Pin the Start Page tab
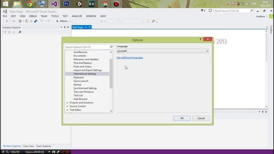Screen dimensions: 274x154 86,27
